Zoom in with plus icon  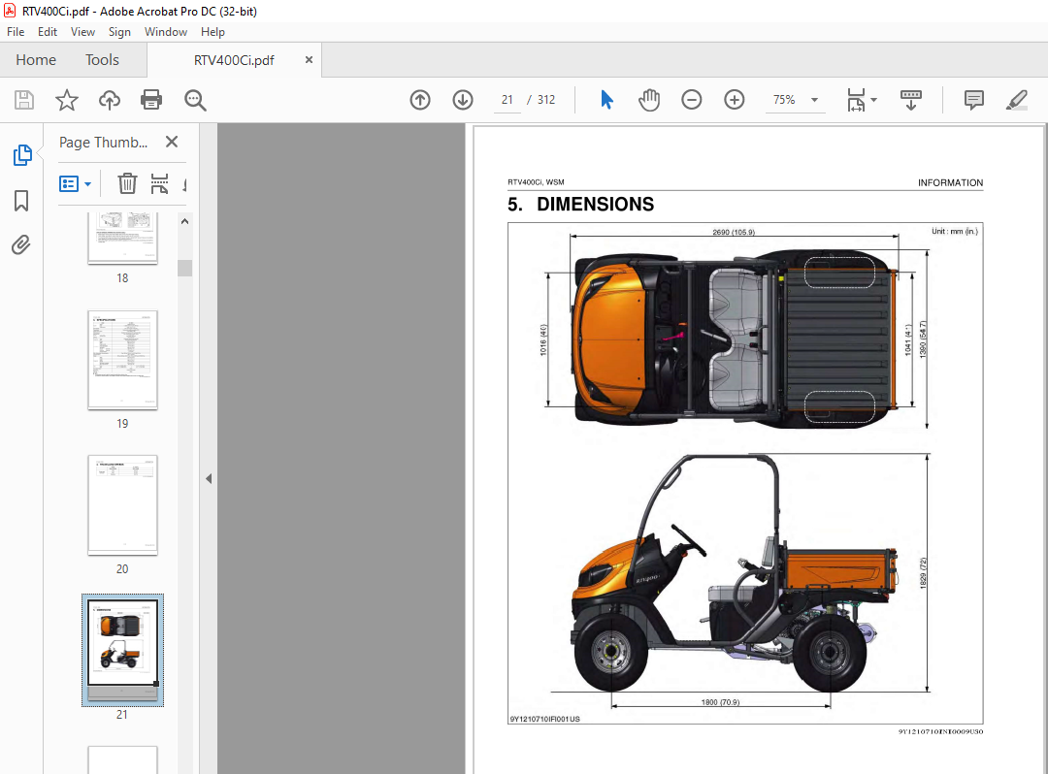point(734,100)
